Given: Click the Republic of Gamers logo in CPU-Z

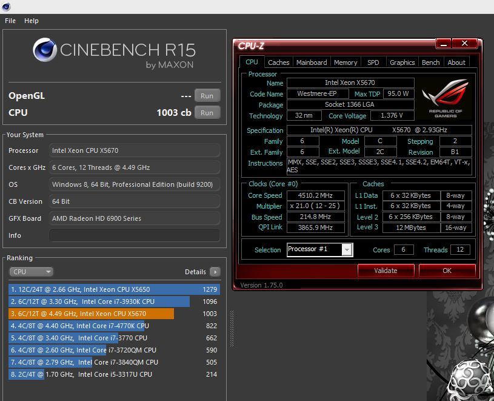Looking at the screenshot, I should point(445,98).
